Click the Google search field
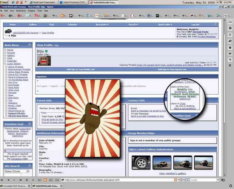 [203, 180]
